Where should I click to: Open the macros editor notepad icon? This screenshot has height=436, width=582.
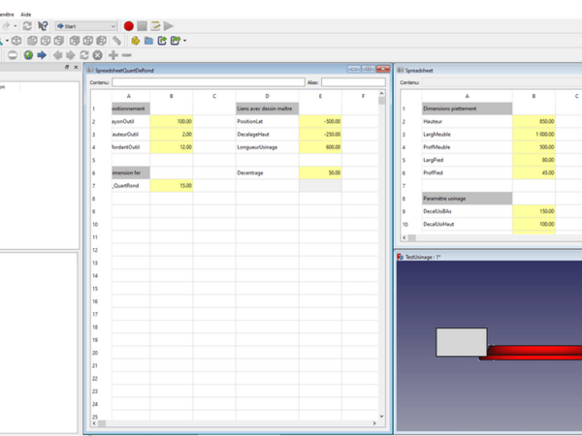pyautogui.click(x=155, y=26)
